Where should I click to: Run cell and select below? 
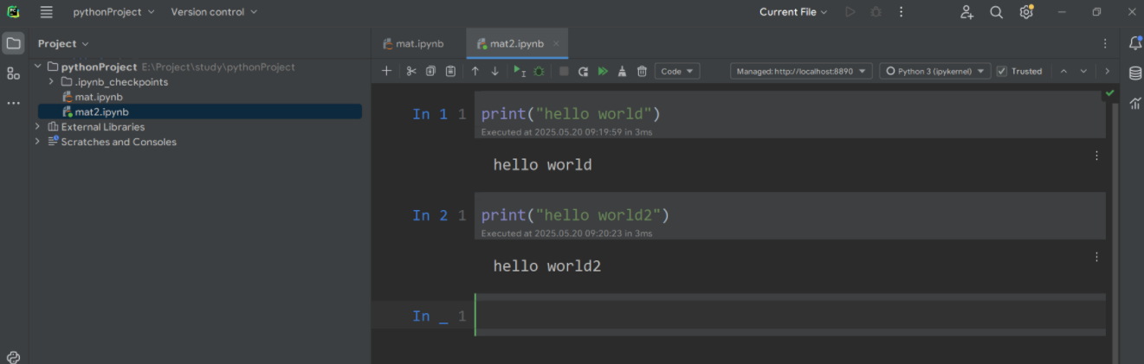click(519, 71)
